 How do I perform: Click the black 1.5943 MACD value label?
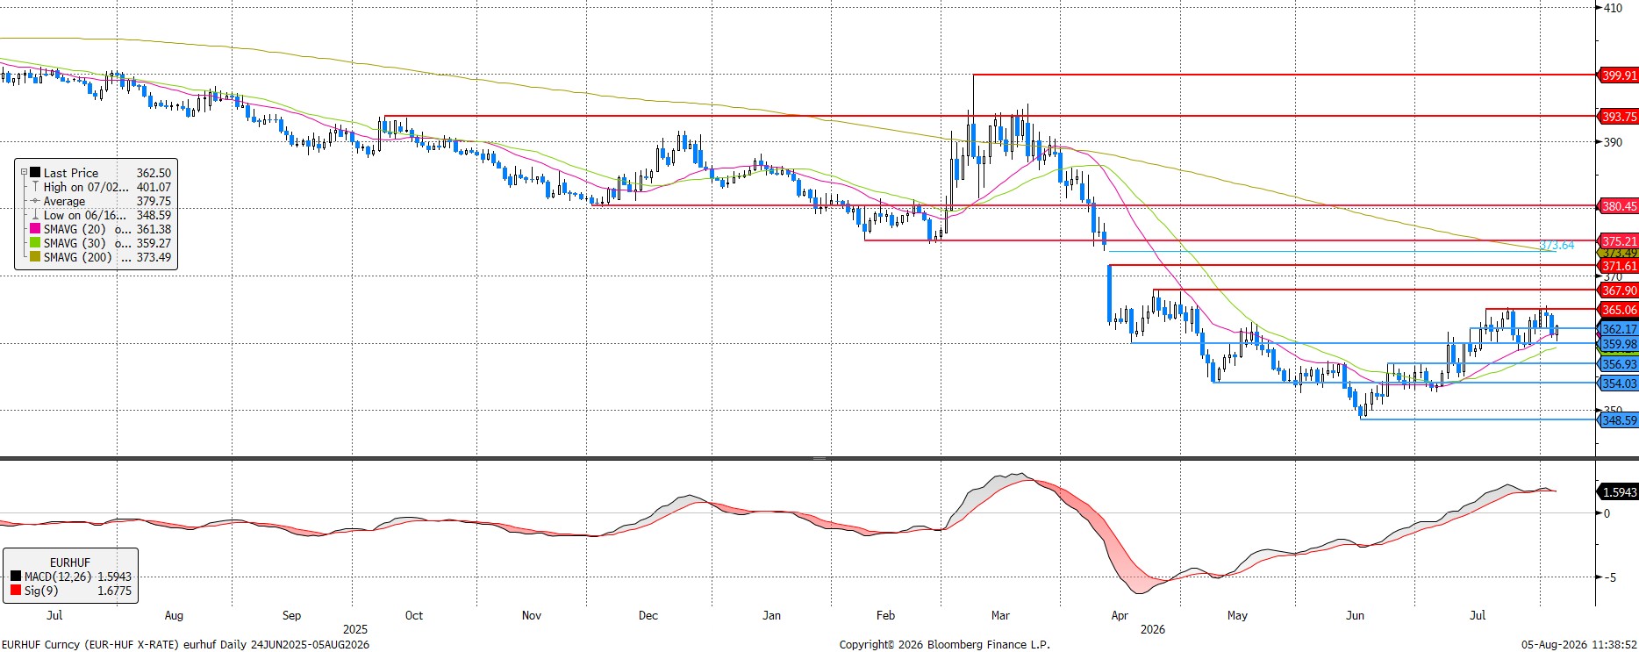pos(1619,491)
